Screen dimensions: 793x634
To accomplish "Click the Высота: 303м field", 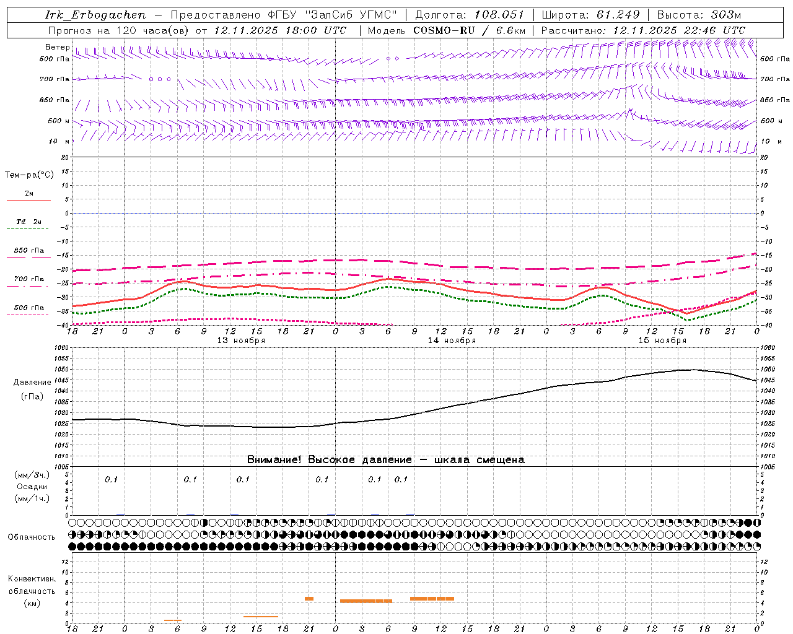I will (x=699, y=15).
